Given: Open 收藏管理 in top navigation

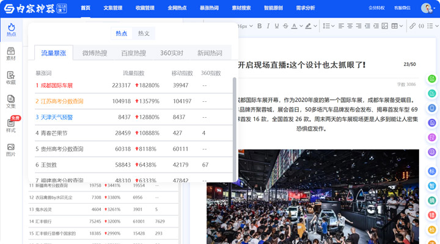Looking at the screenshot, I should tap(145, 8).
